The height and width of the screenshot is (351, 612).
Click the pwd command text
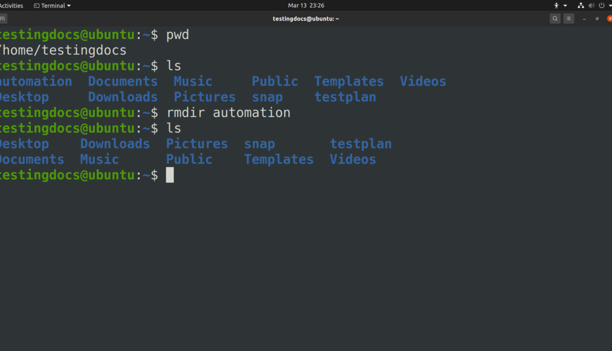coord(177,35)
